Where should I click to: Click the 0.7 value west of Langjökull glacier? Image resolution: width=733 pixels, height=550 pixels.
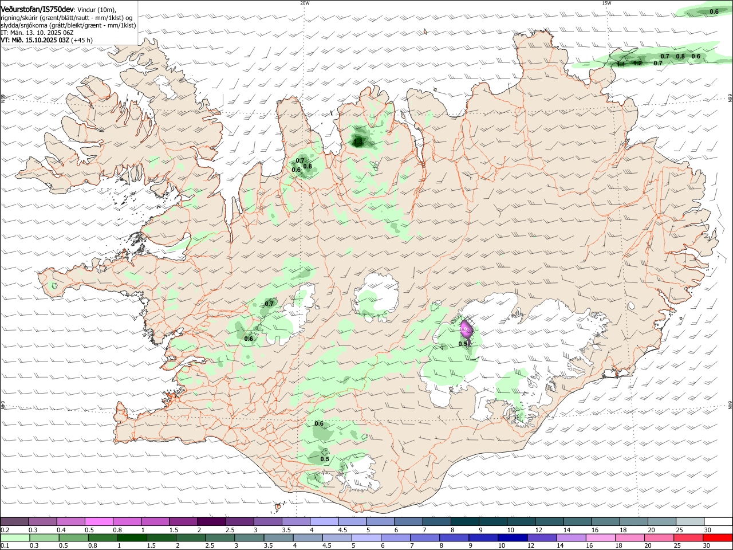click(x=270, y=304)
